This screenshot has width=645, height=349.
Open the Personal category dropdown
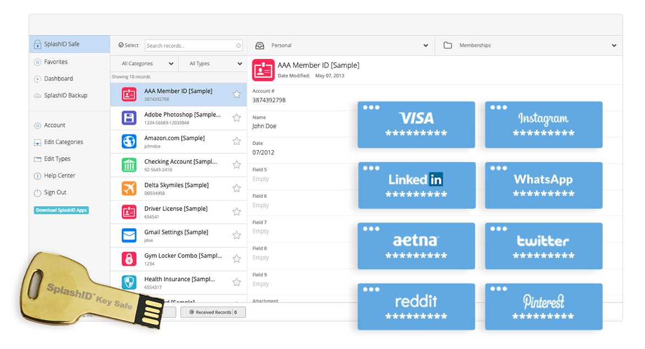[341, 45]
